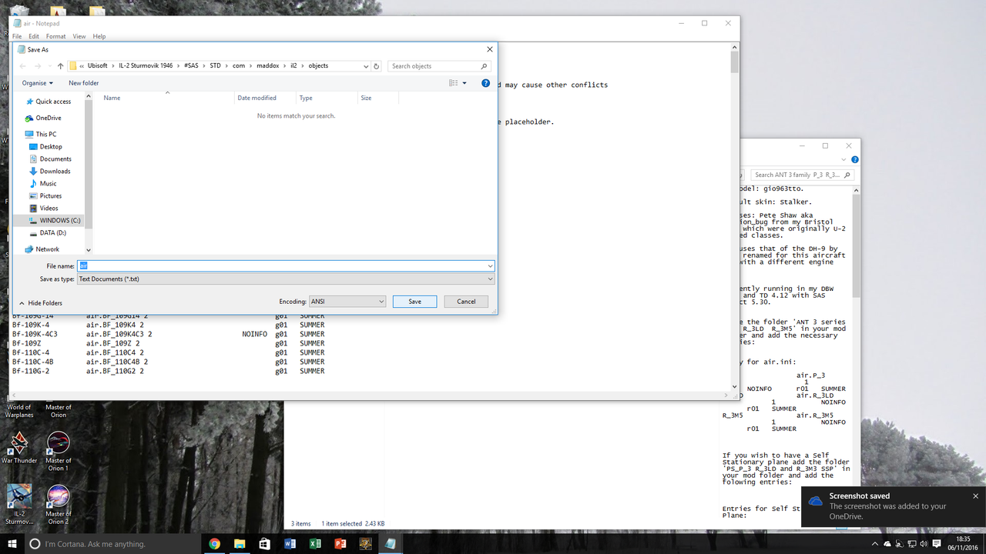The image size is (986, 554).
Task: Open Google Chrome from the taskbar
Action: 214,544
